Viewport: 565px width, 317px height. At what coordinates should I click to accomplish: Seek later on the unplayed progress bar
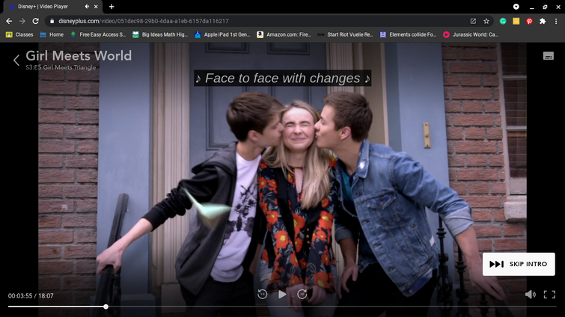[332, 307]
